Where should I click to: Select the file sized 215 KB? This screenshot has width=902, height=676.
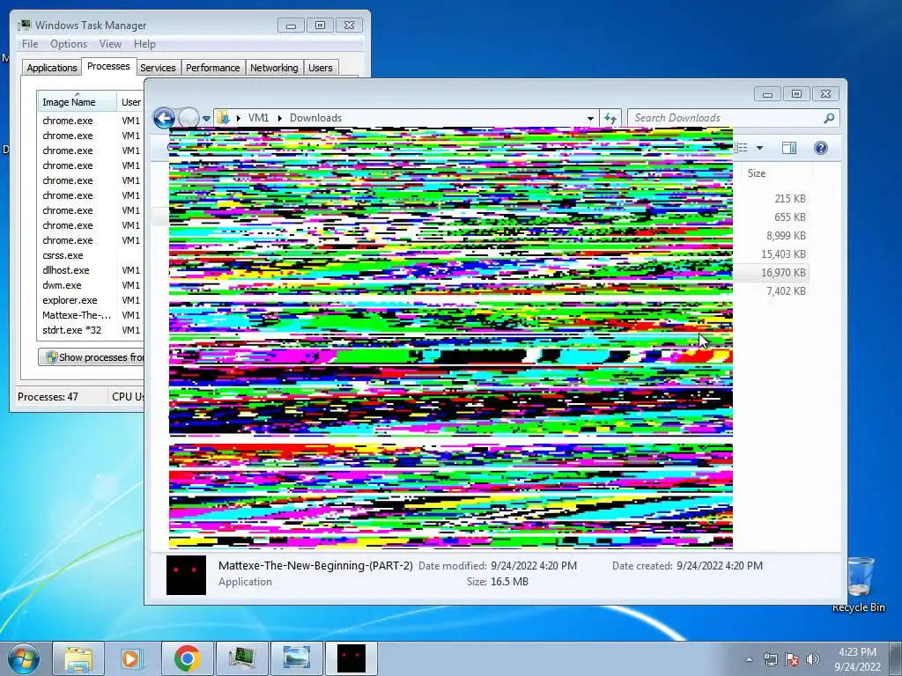[x=790, y=198]
